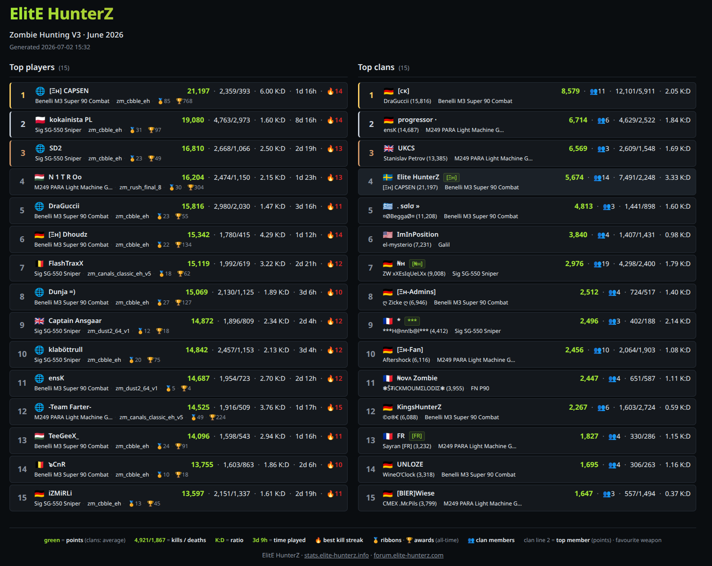Select the [EH-Admins] clan name

[416, 292]
